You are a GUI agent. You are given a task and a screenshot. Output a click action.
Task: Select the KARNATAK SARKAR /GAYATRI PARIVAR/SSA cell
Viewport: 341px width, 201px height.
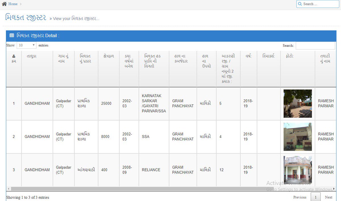(x=154, y=104)
